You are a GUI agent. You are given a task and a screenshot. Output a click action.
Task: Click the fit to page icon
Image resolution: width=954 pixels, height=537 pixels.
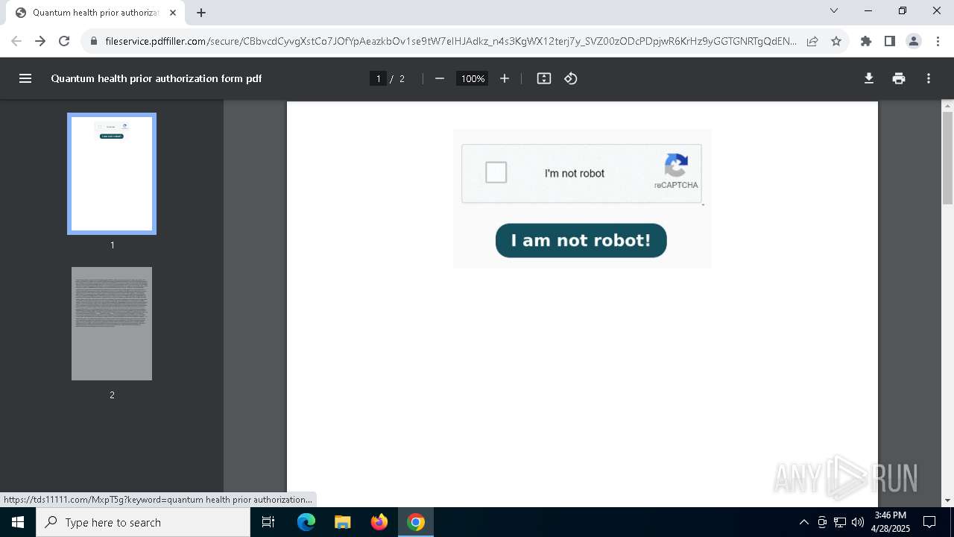click(544, 78)
